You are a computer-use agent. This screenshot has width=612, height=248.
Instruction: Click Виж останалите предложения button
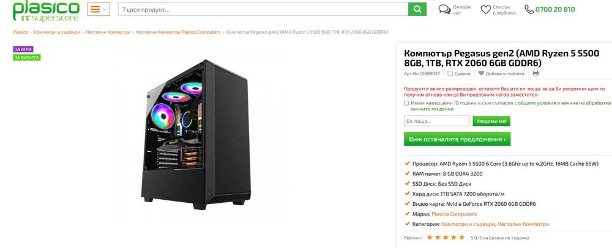(x=457, y=139)
